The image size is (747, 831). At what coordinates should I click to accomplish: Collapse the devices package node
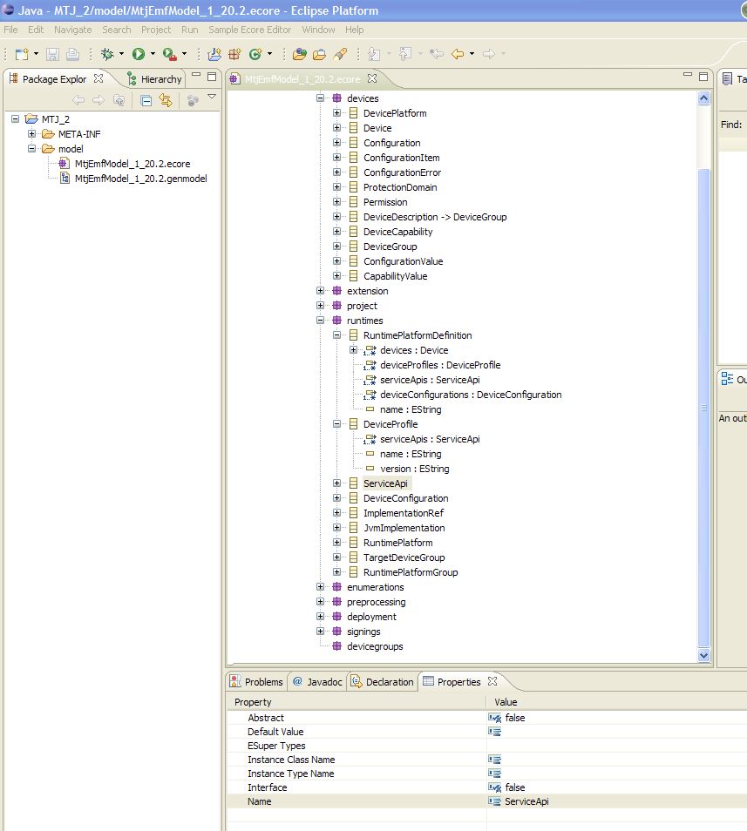(x=320, y=98)
